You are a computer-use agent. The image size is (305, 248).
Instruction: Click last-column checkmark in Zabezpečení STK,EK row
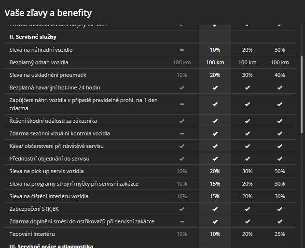tap(279, 209)
